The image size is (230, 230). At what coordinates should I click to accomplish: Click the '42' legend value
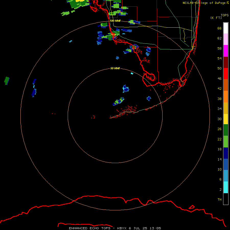coord(220,88)
